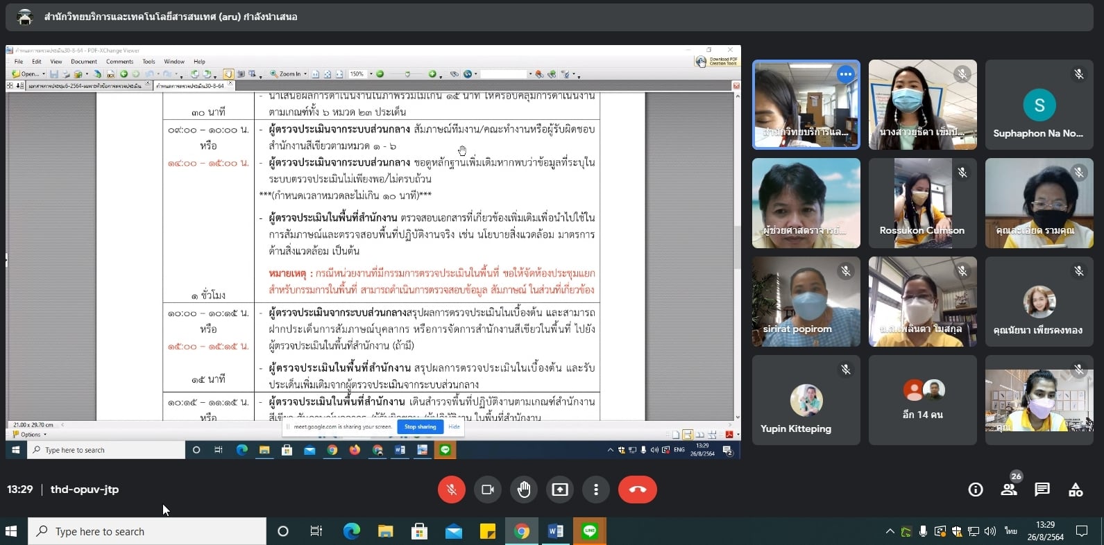Open File menu in shared PDF-XChange Viewer

(x=19, y=62)
